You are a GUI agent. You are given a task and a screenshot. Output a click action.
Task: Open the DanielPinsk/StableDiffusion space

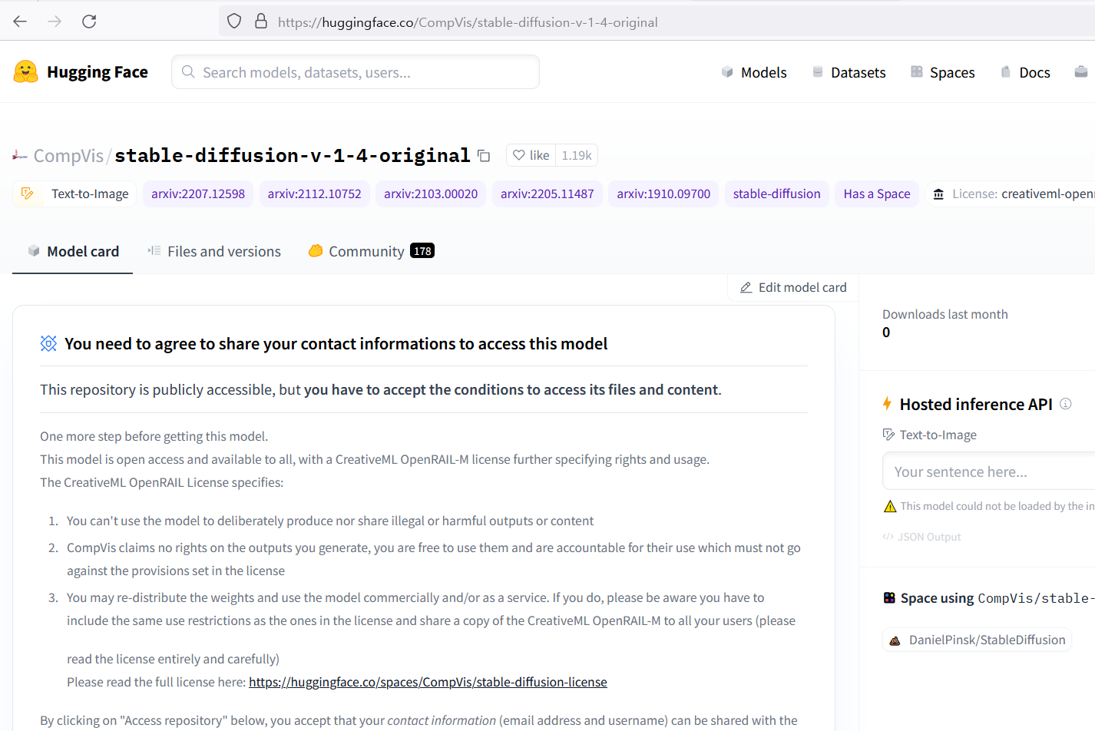(977, 640)
